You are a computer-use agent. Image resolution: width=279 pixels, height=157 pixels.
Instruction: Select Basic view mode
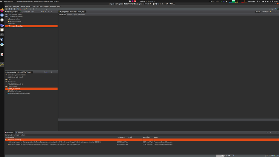pos(258,12)
